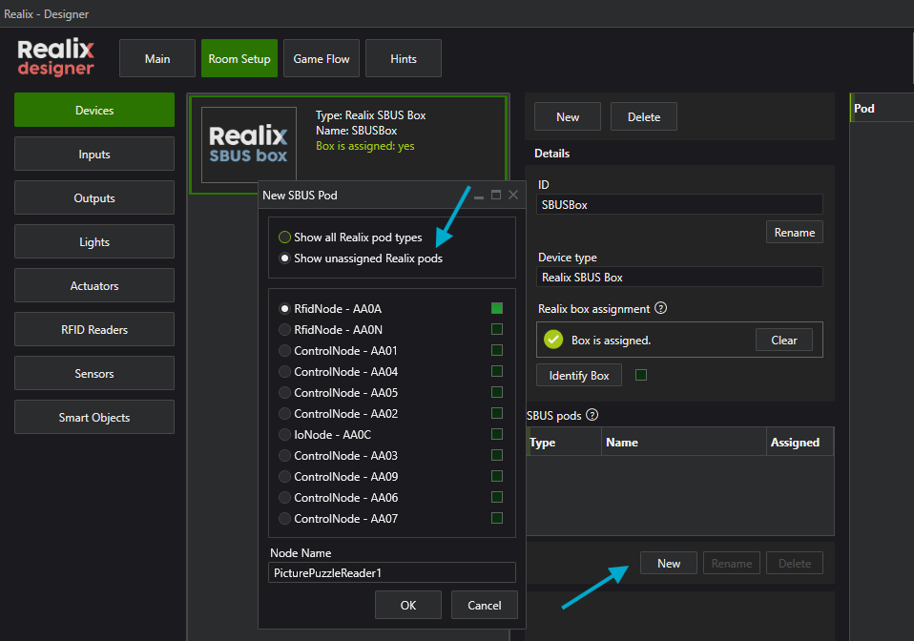Image resolution: width=914 pixels, height=641 pixels.
Task: Toggle identify indicator for RfidNode - AA0N
Action: 497,329
